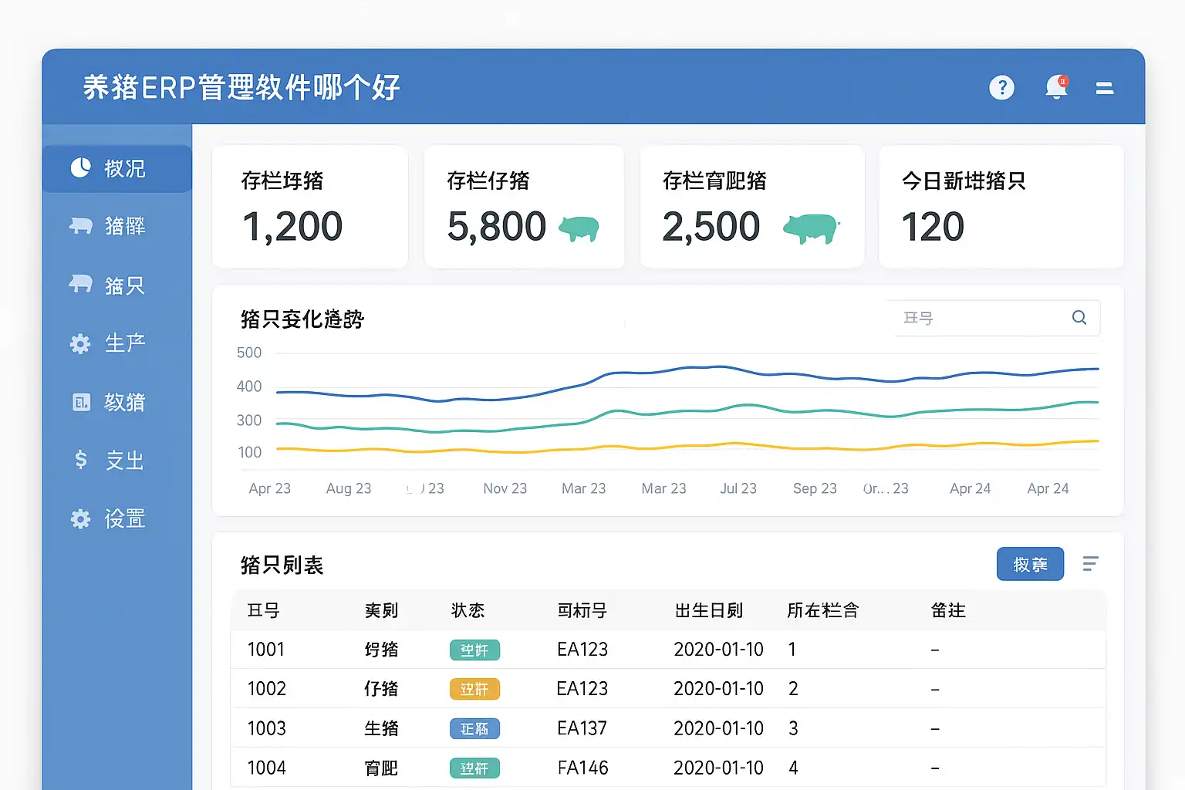1185x790 pixels.
Task: Select the 生产 sidebar menu item
Action: 124,343
